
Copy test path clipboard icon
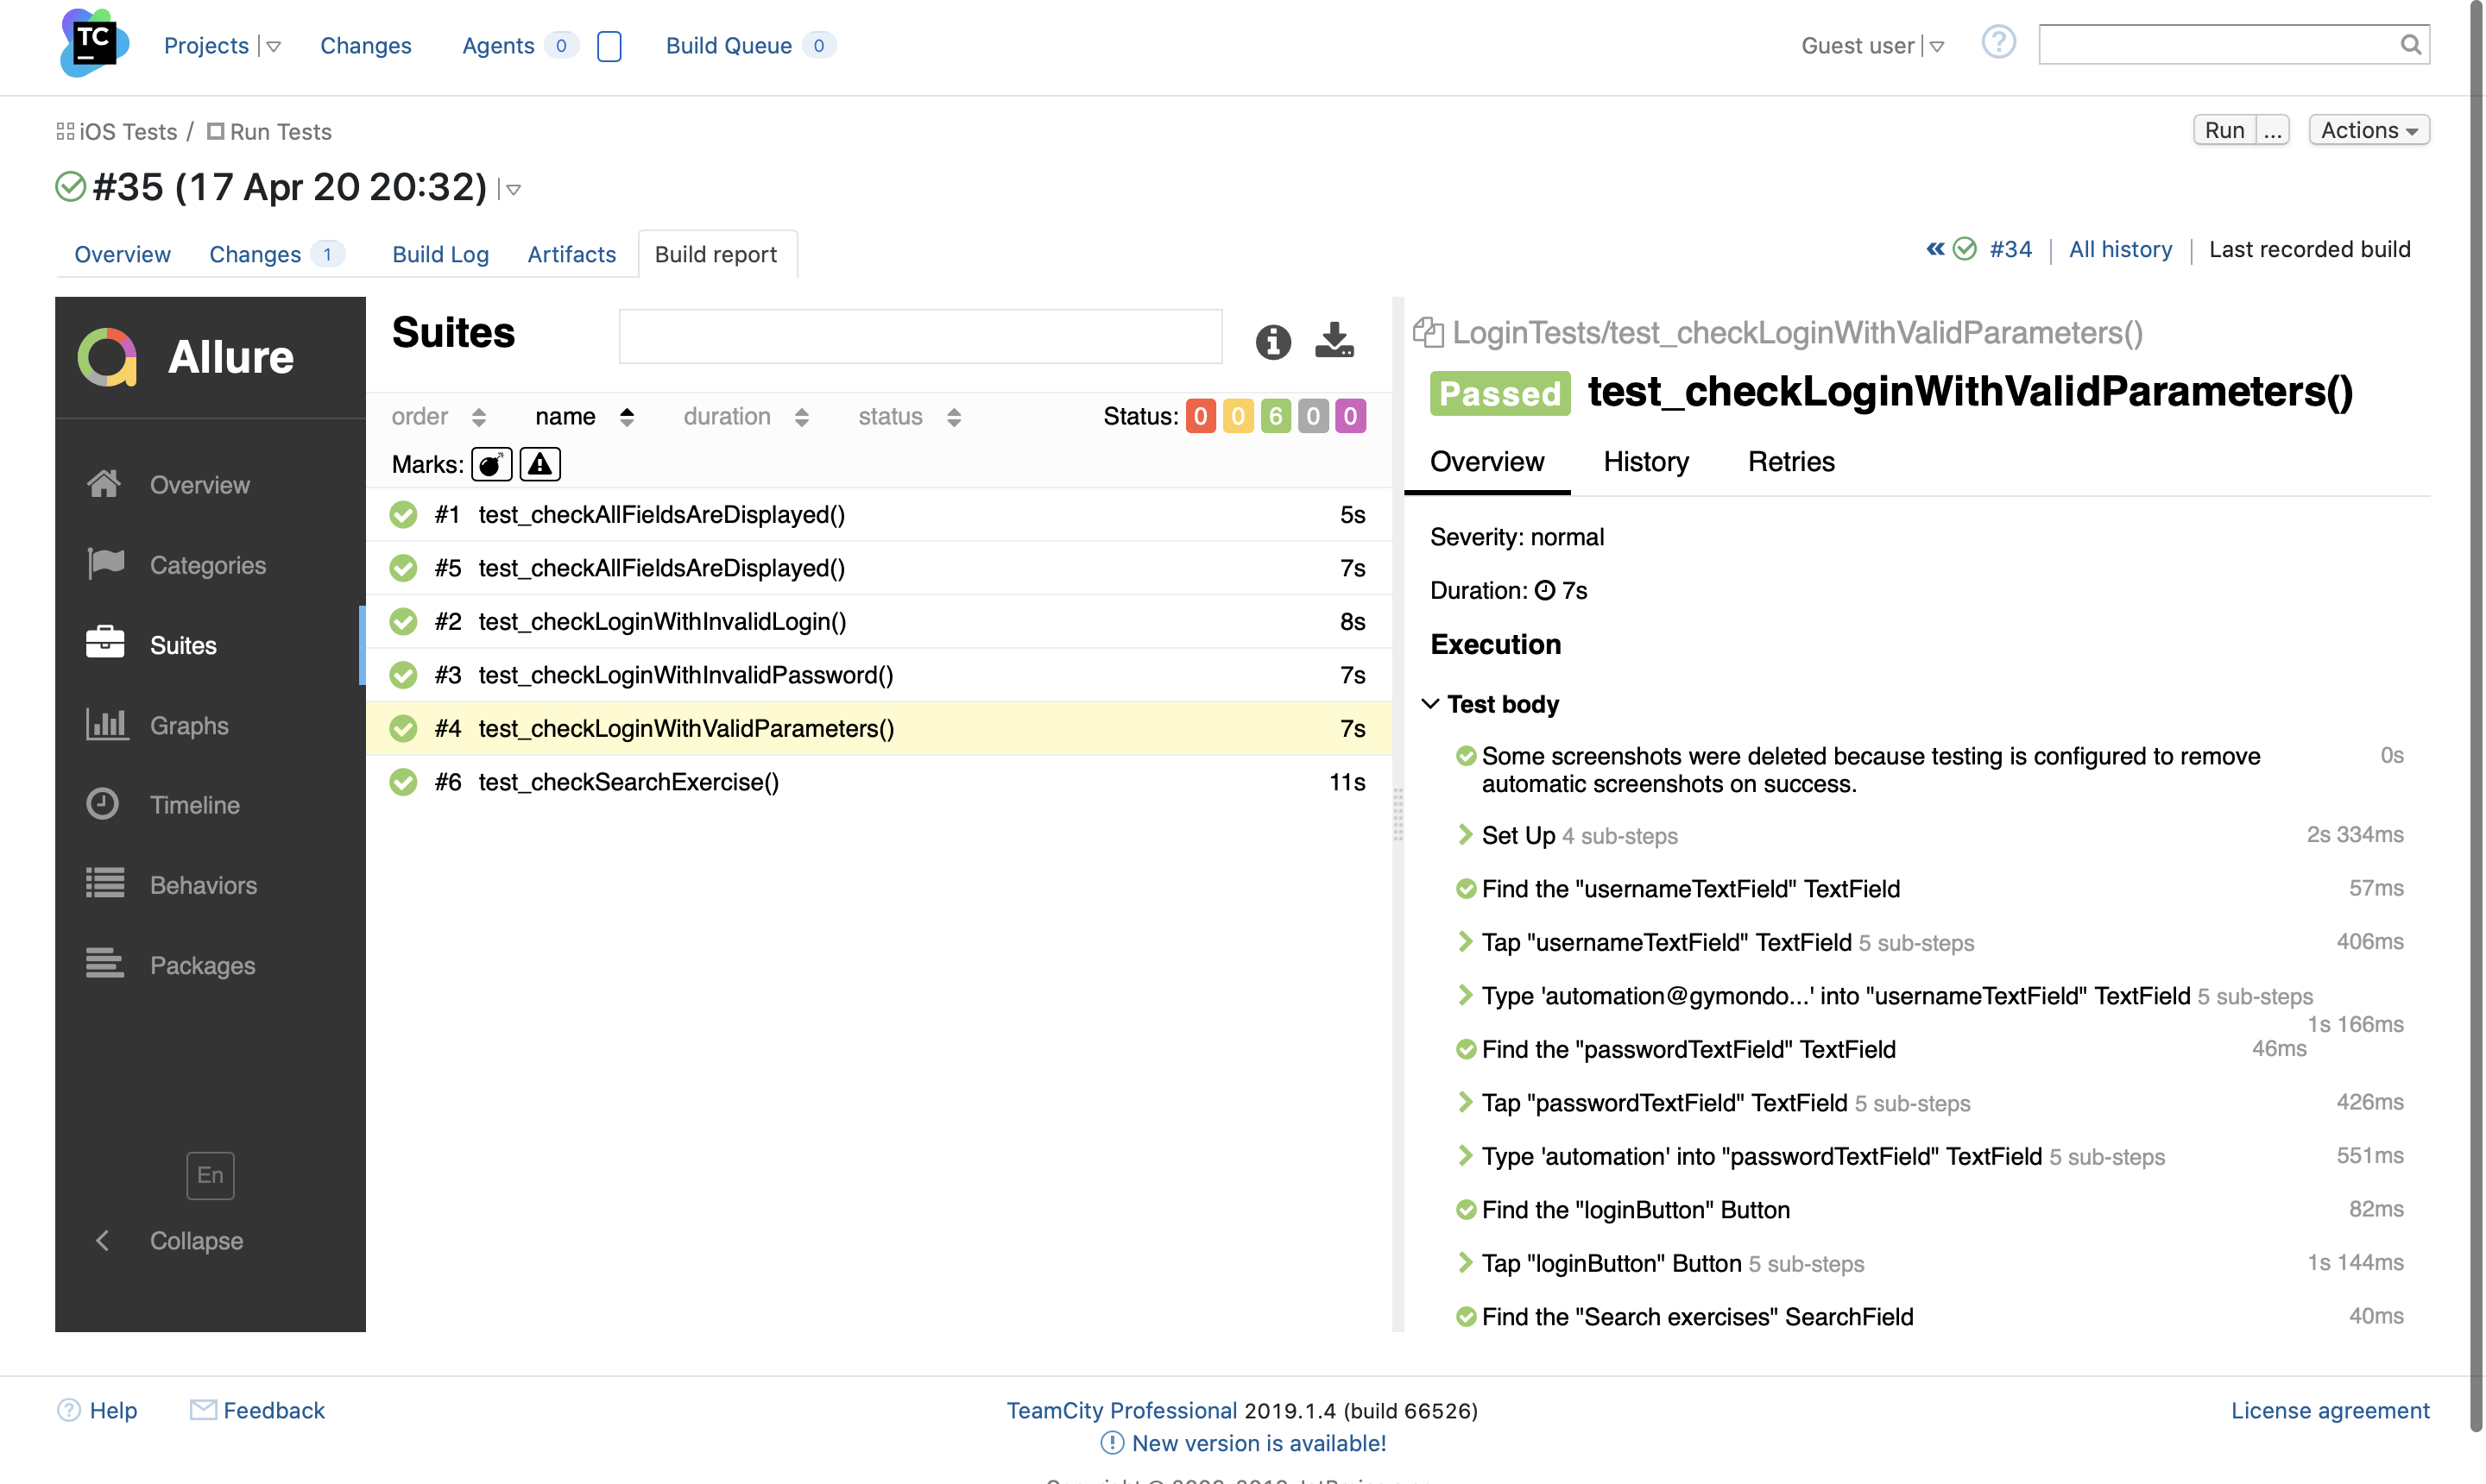point(1428,333)
